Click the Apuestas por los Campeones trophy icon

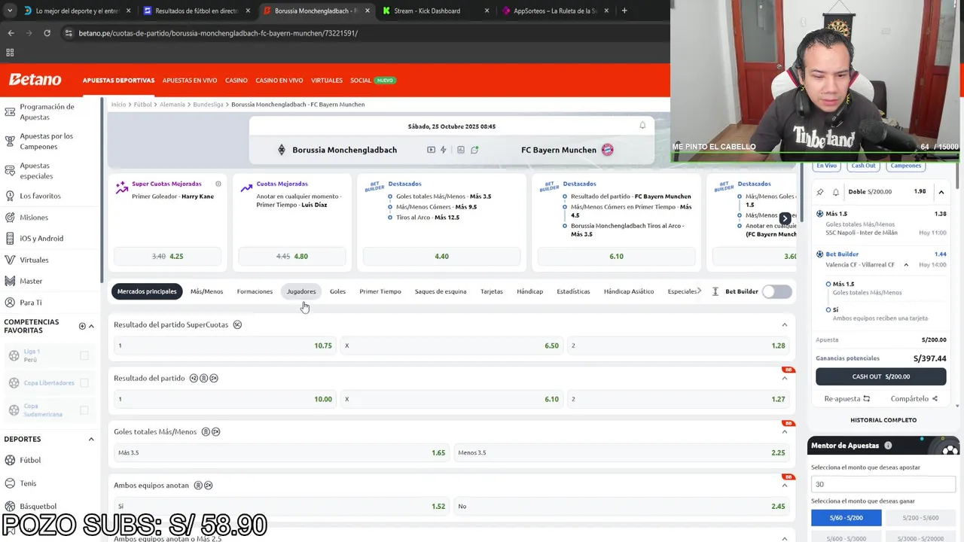coord(10,142)
